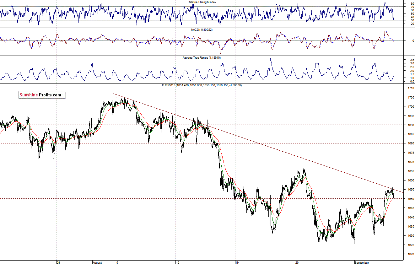
Task: Pick the 1685 price axis label
Action: [411, 134]
